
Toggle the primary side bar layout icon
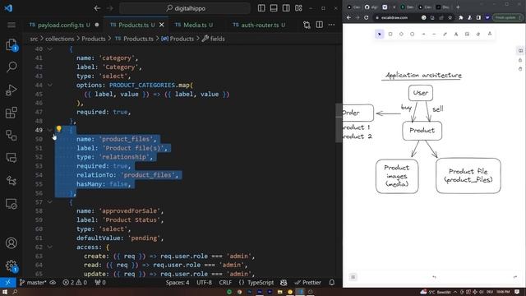tap(261, 8)
